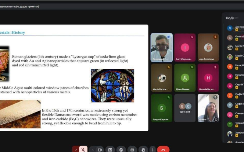Click the grey-blue С avatar for Софія
The width and height of the screenshot is (244, 152).
tap(230, 105)
